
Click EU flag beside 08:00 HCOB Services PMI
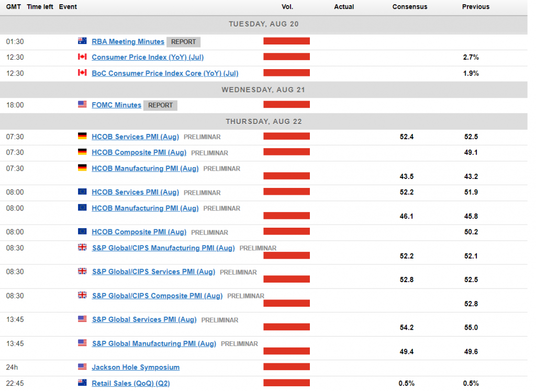[x=82, y=192]
